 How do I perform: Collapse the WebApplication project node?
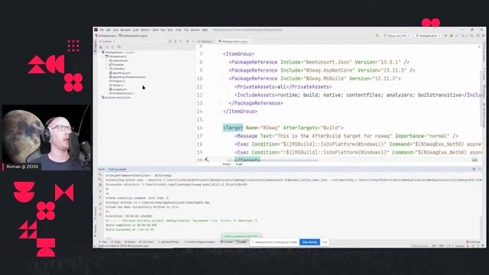pos(103,57)
